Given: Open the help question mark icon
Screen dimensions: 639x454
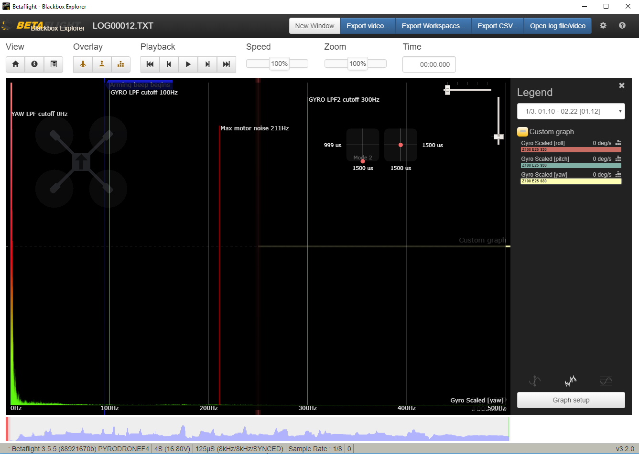Looking at the screenshot, I should (622, 26).
